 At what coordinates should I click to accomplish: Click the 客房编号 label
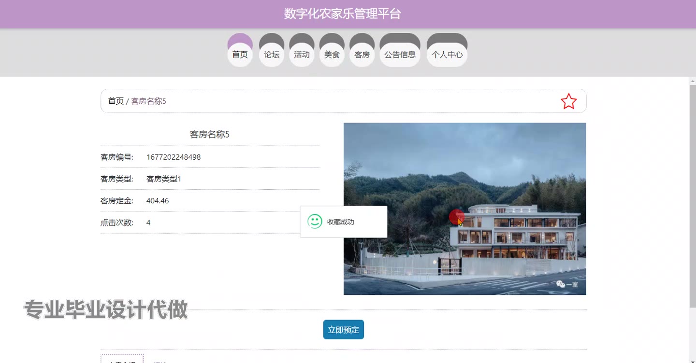point(117,157)
